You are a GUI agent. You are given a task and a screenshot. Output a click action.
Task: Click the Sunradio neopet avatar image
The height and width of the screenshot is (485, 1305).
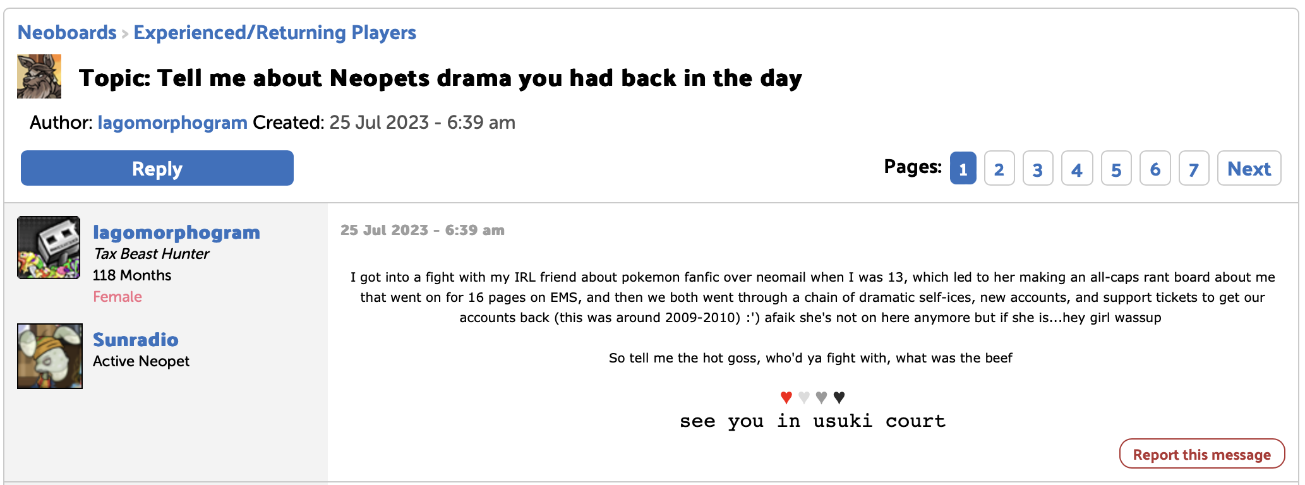click(50, 356)
